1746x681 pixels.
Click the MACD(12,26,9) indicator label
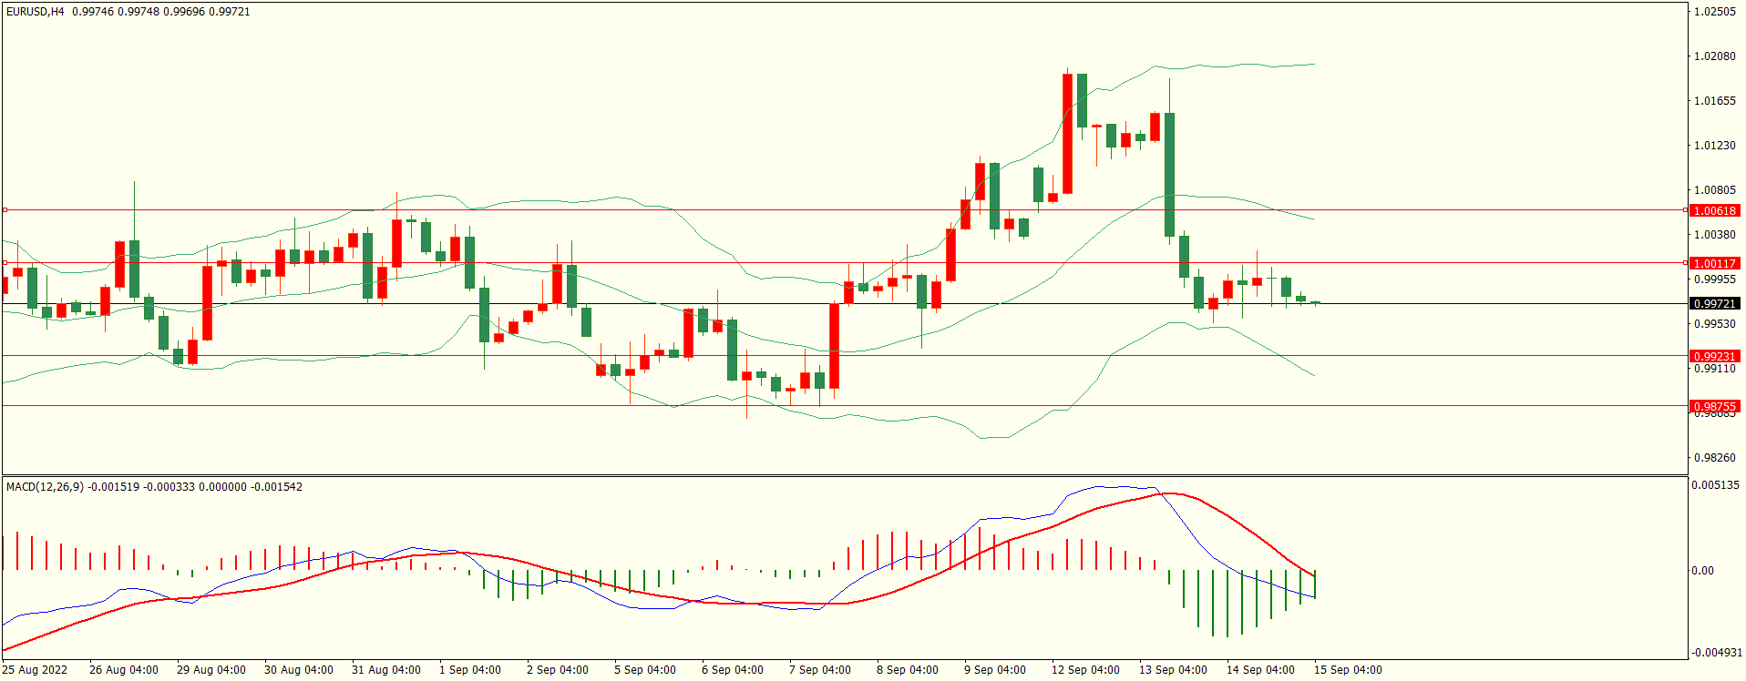(45, 487)
